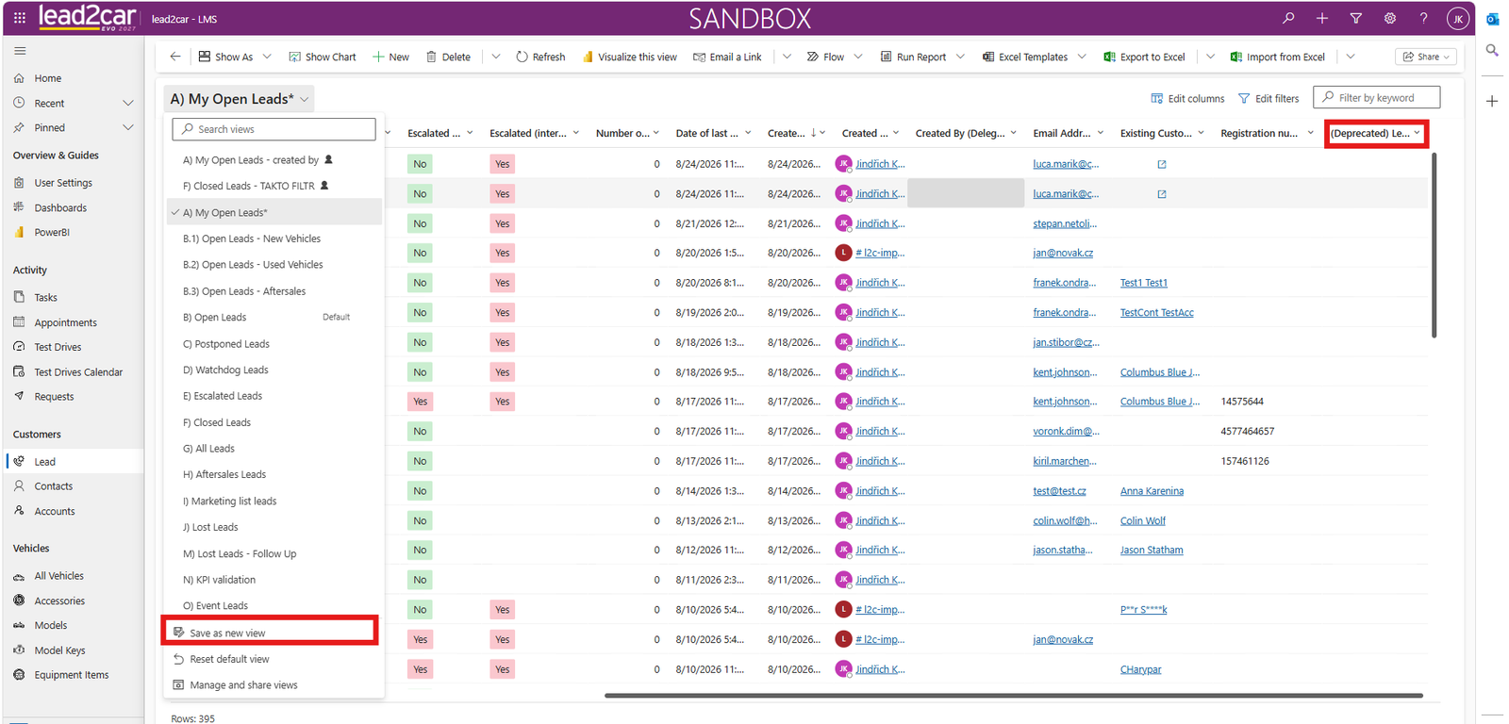Open the Jason Statham customer link
The image size is (1509, 724).
coord(1152,550)
